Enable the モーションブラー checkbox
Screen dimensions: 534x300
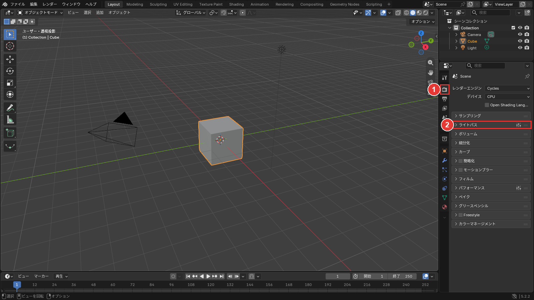[461, 170]
